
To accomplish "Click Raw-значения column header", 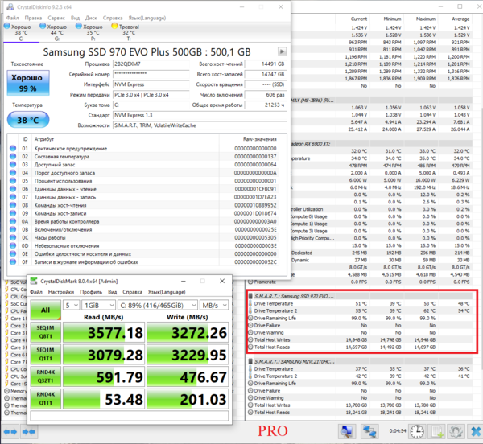I will coord(259,139).
